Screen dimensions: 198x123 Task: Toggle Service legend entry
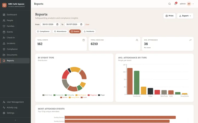(64, 97)
